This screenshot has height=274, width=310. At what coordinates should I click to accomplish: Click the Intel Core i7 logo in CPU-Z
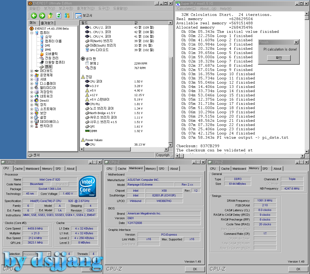point(88,186)
